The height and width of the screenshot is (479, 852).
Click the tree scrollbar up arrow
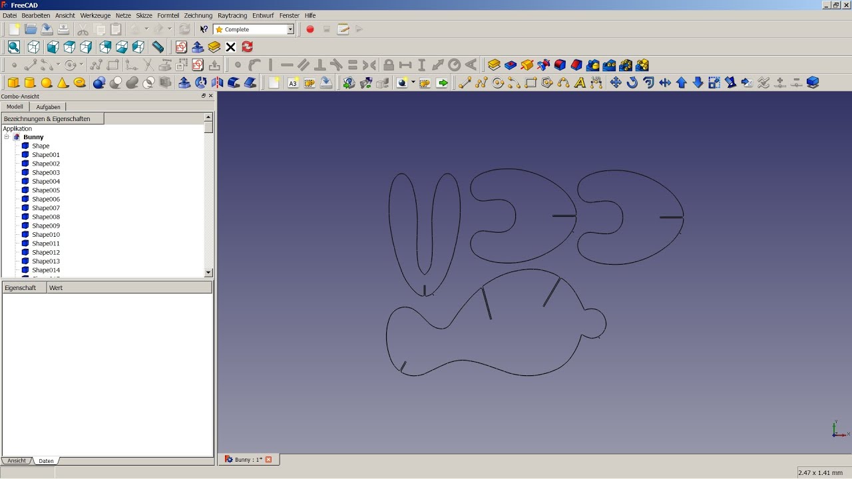pos(208,117)
